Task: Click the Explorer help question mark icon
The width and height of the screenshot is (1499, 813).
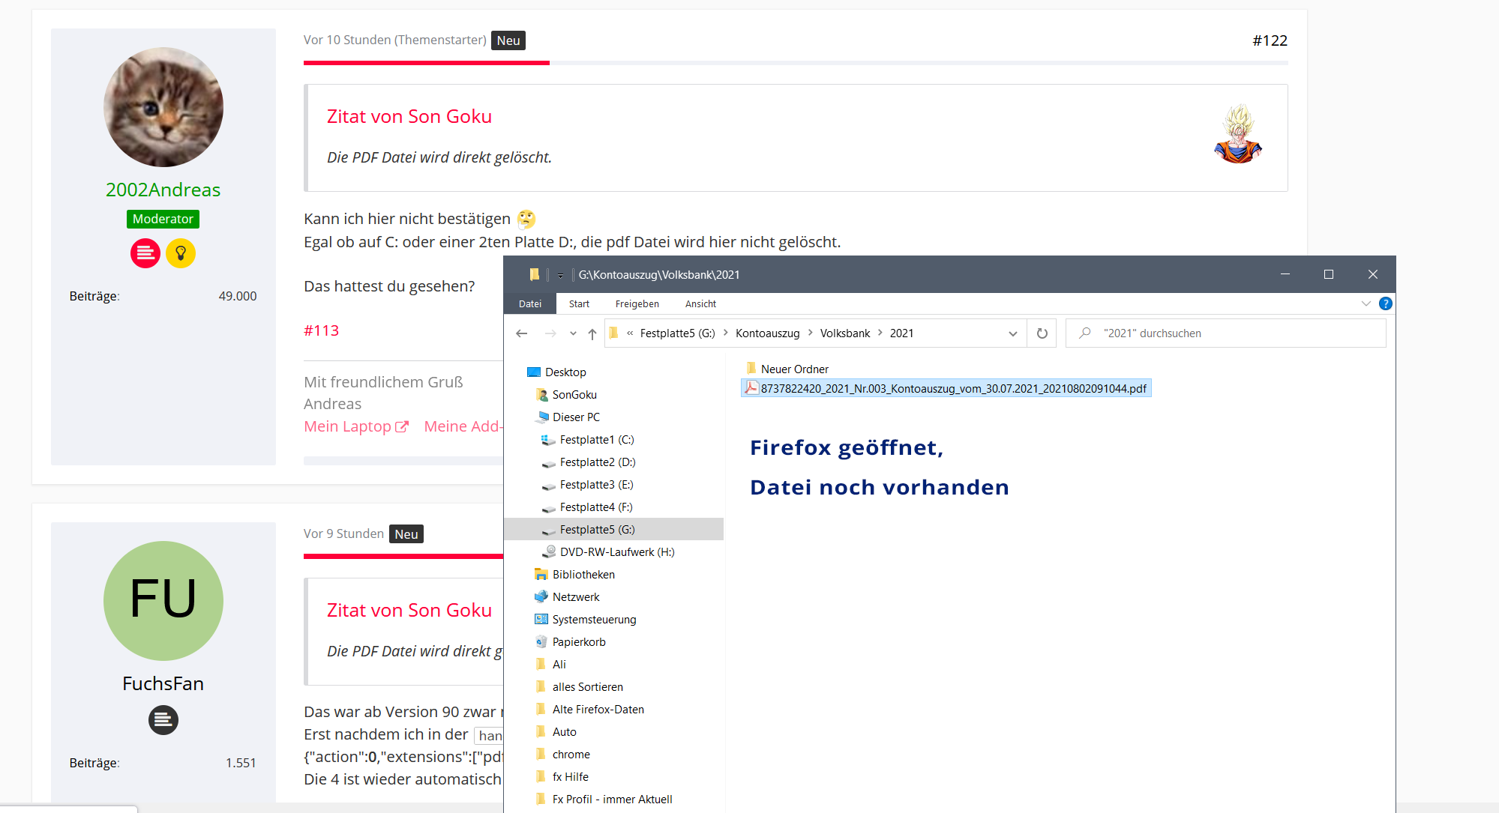Action: [x=1386, y=303]
